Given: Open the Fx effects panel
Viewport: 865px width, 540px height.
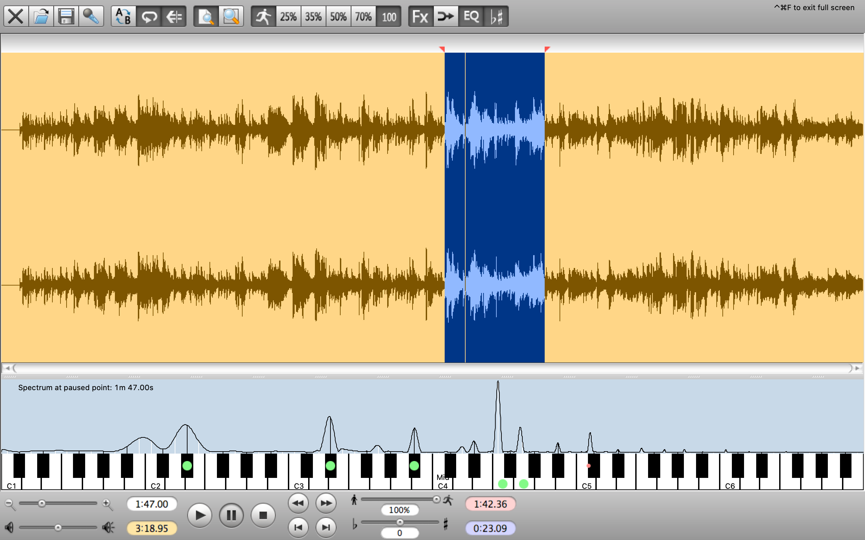Looking at the screenshot, I should tap(421, 17).
